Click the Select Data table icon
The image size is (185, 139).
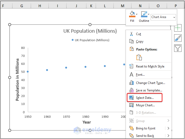pyautogui.click(x=131, y=98)
